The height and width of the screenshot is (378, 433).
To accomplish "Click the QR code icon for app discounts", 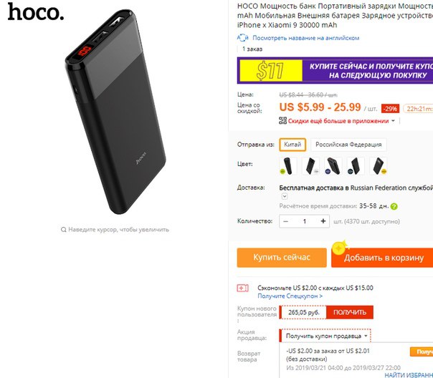I will tap(282, 120).
